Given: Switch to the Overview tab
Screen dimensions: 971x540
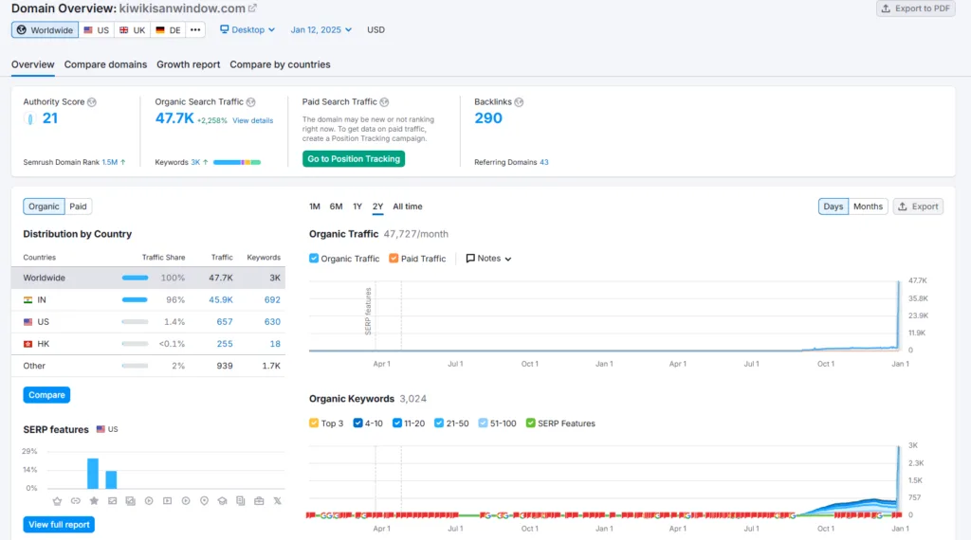Looking at the screenshot, I should (33, 64).
